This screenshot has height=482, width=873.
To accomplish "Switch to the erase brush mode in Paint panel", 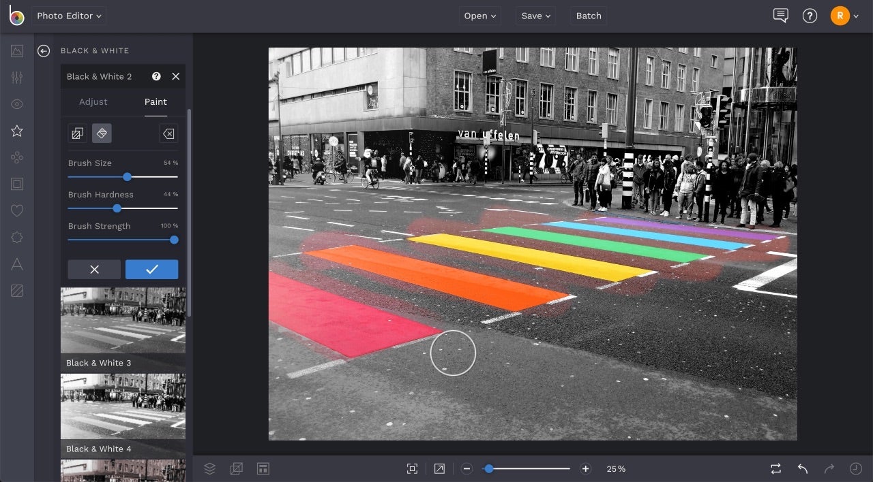I will pyautogui.click(x=102, y=133).
